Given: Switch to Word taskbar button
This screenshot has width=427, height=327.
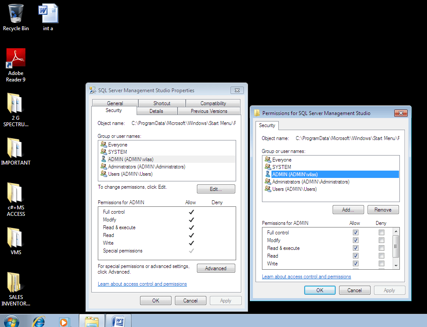Looking at the screenshot, I should click(118, 321).
